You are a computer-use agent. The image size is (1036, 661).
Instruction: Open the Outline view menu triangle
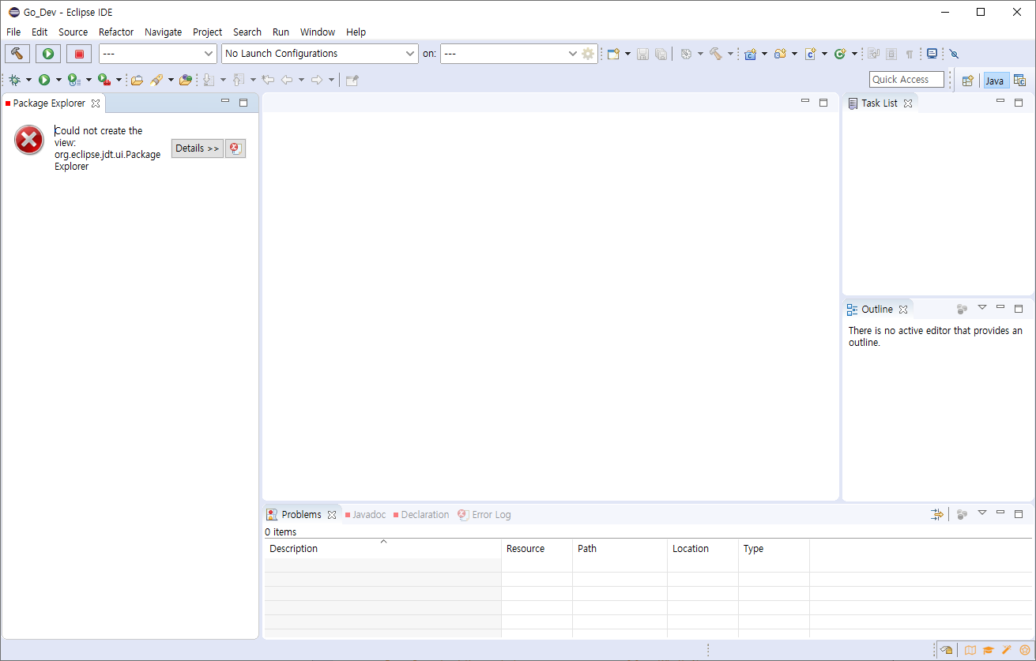tap(982, 307)
